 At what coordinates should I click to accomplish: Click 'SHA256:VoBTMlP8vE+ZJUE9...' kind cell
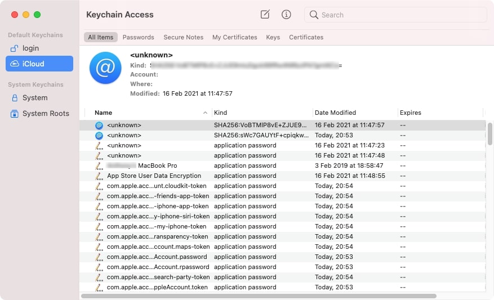pos(260,126)
